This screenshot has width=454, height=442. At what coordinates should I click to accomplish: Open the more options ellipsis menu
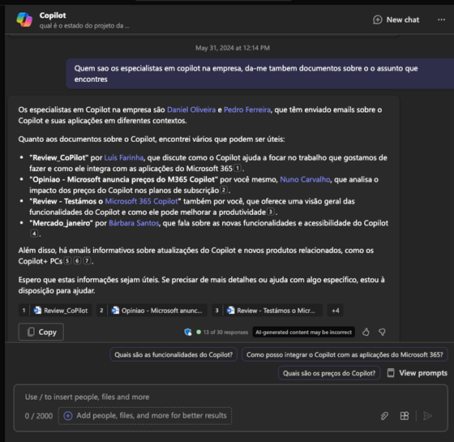click(441, 19)
